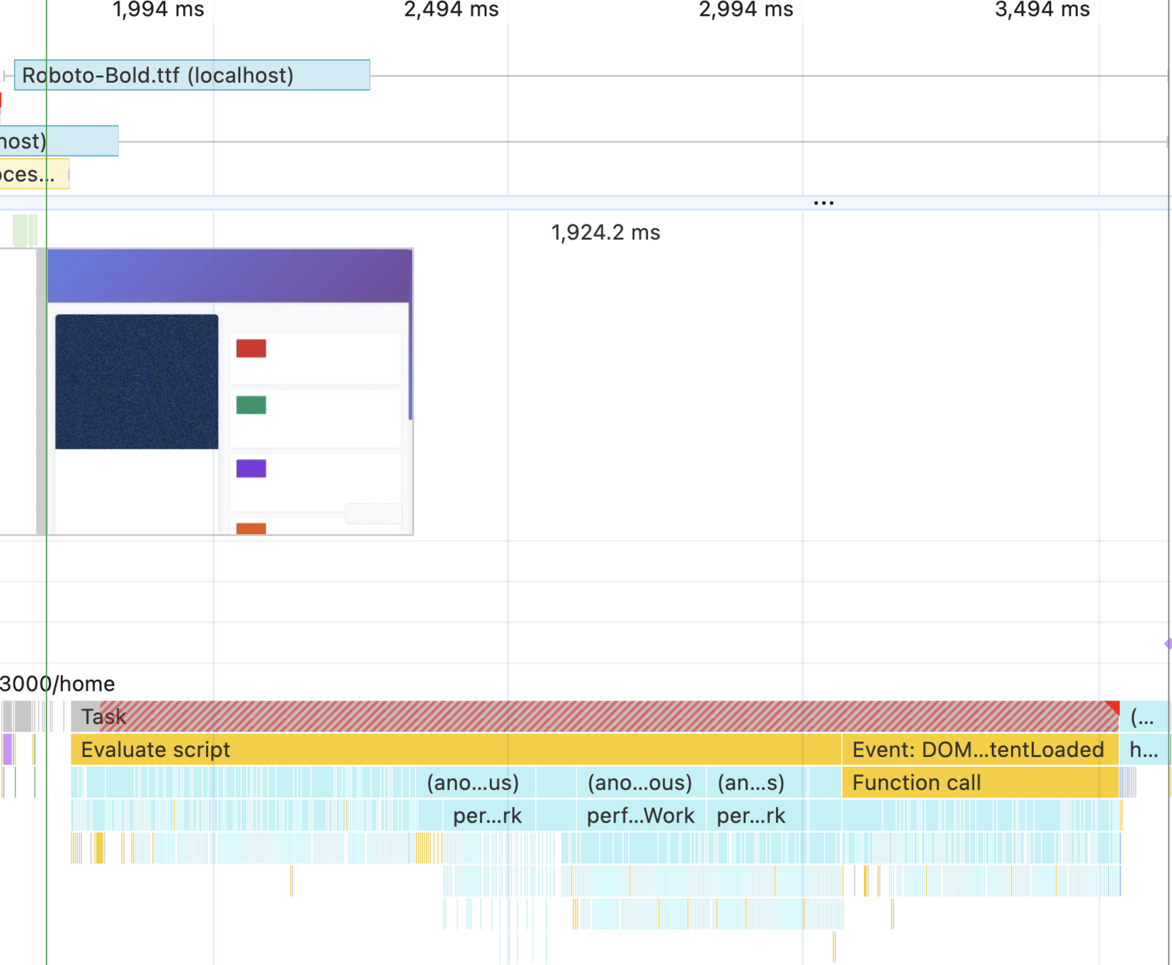Click the 3000/home main thread label
1172x965 pixels.
(57, 684)
